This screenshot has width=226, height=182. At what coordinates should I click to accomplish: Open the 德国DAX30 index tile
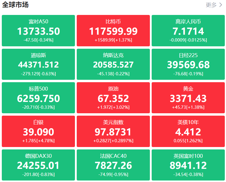pos(38,165)
